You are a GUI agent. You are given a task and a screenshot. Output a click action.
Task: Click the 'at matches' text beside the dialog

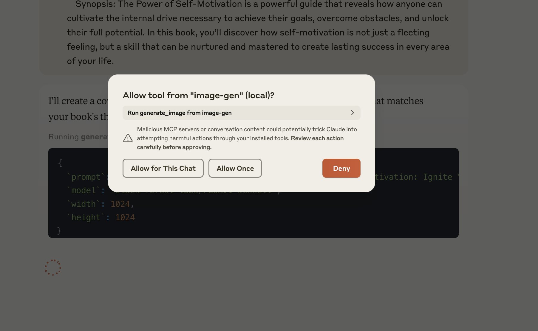pyautogui.click(x=399, y=101)
